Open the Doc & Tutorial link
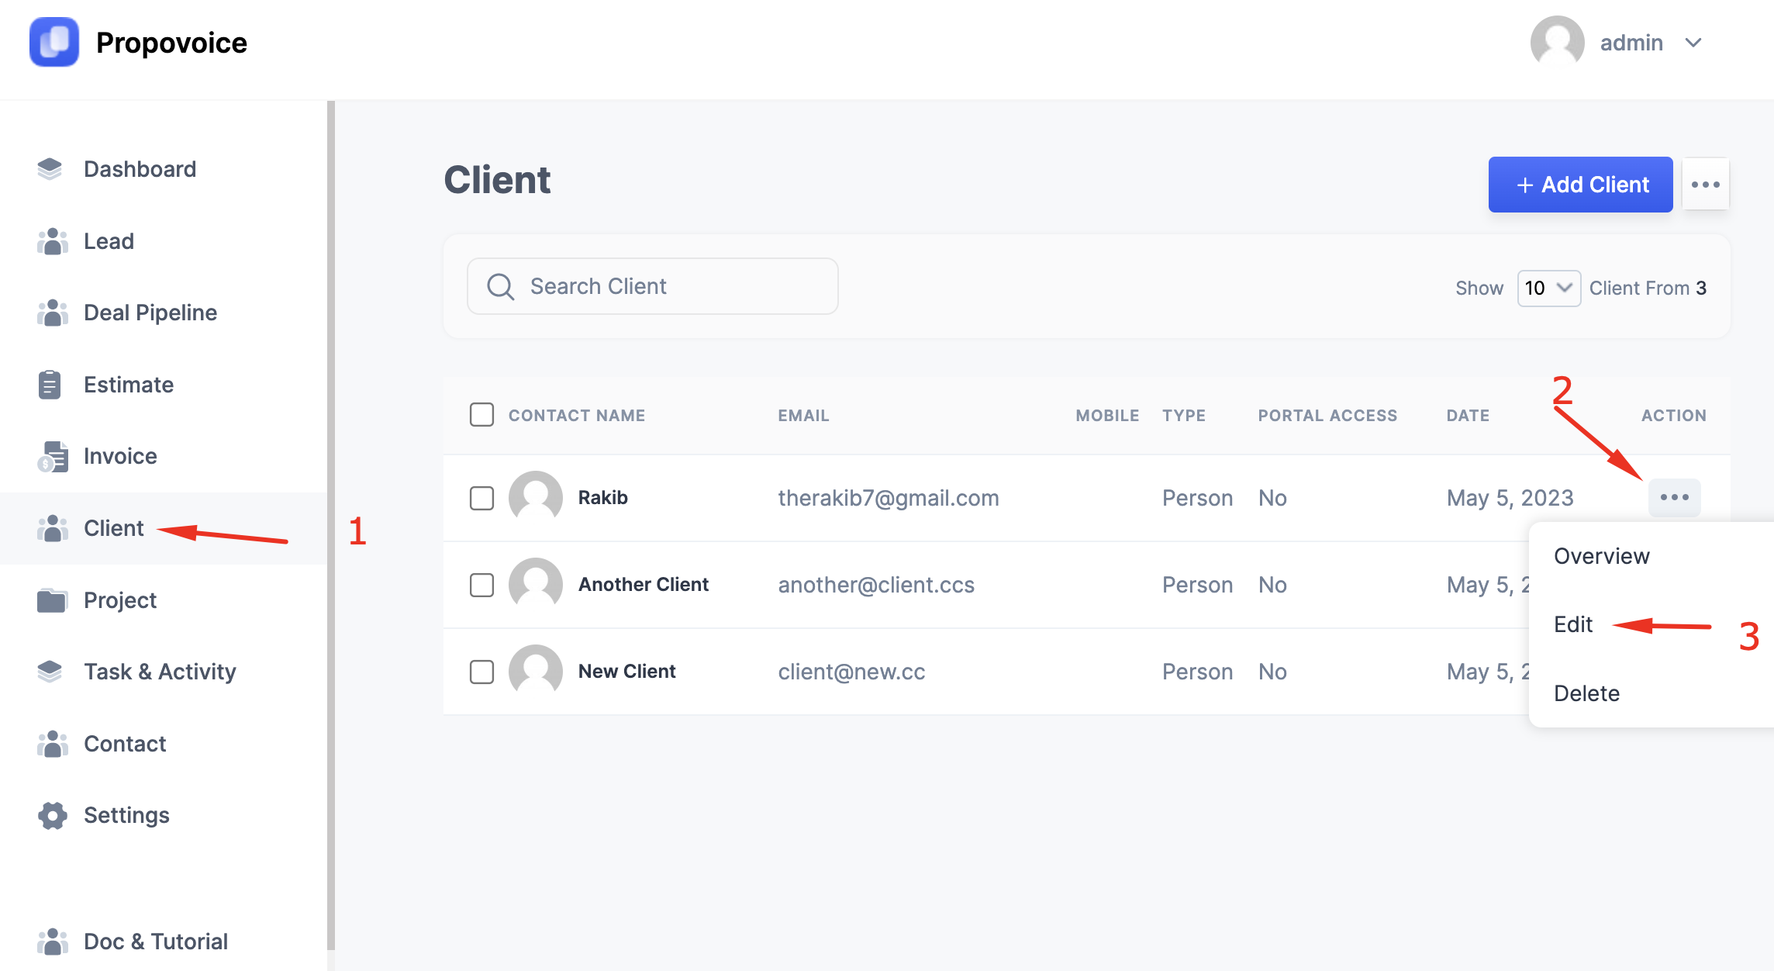Image resolution: width=1774 pixels, height=971 pixels. 155,942
